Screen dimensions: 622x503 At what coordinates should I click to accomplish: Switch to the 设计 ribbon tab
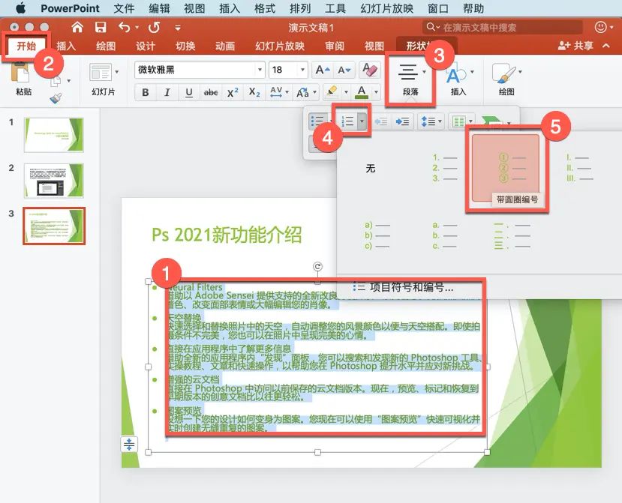point(146,46)
